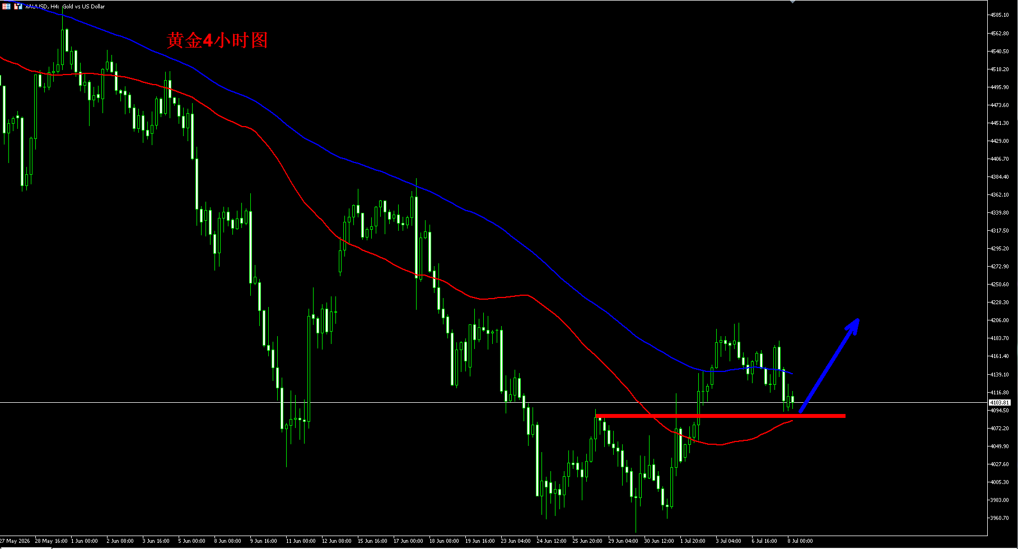Click the 27 May 2026 date label
The image size is (1018, 549).
[x=15, y=541]
